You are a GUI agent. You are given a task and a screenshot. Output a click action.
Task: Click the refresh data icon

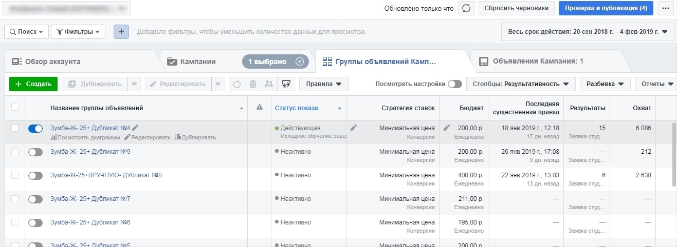pyautogui.click(x=466, y=8)
